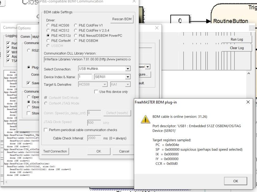Cancel the BDM Communication dialog
This screenshot has height=192, width=257.
tap(124, 151)
